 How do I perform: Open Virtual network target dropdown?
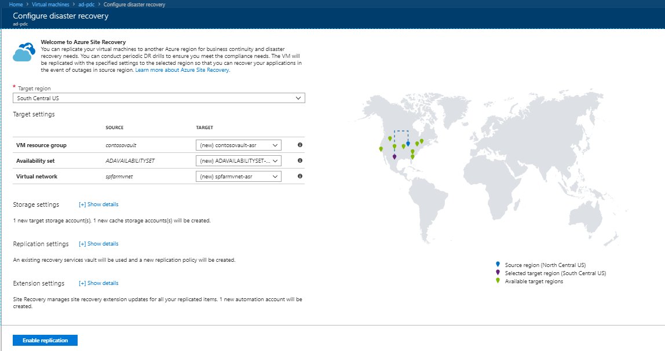pos(238,176)
